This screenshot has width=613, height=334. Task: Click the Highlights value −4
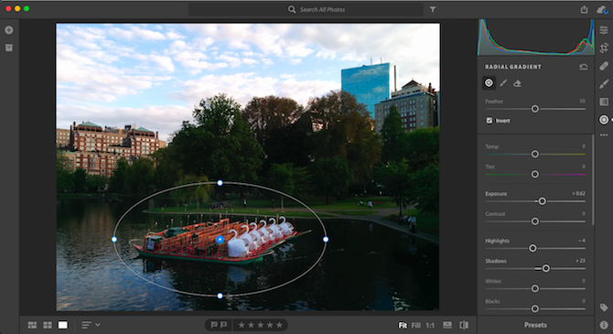(x=582, y=241)
